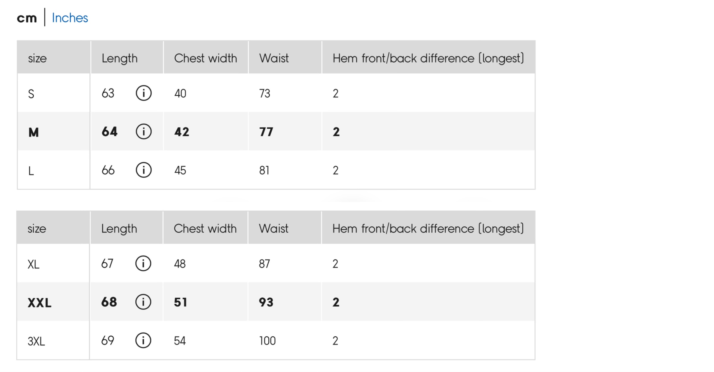714x372 pixels.
Task: Switch the size chart to Inches
Action: (x=70, y=18)
